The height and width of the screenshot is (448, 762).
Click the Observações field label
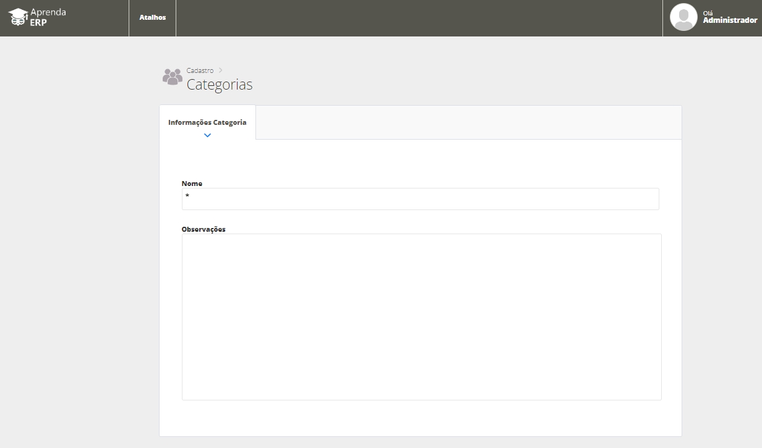(203, 229)
